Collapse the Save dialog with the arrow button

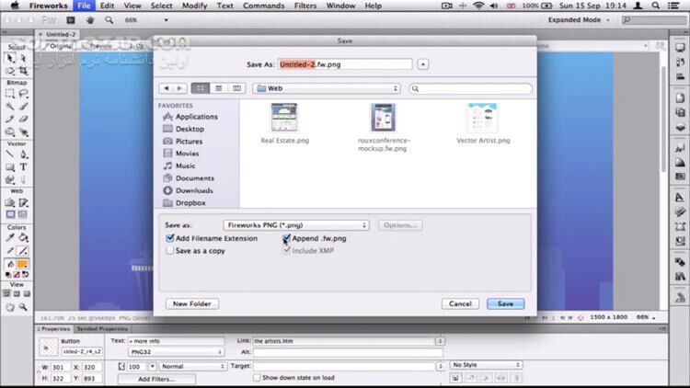pos(422,64)
